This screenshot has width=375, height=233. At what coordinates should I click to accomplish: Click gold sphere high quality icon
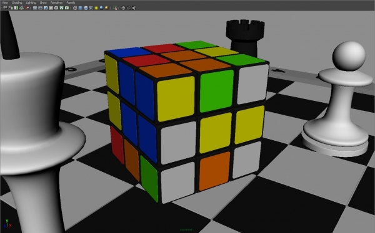[106, 8]
